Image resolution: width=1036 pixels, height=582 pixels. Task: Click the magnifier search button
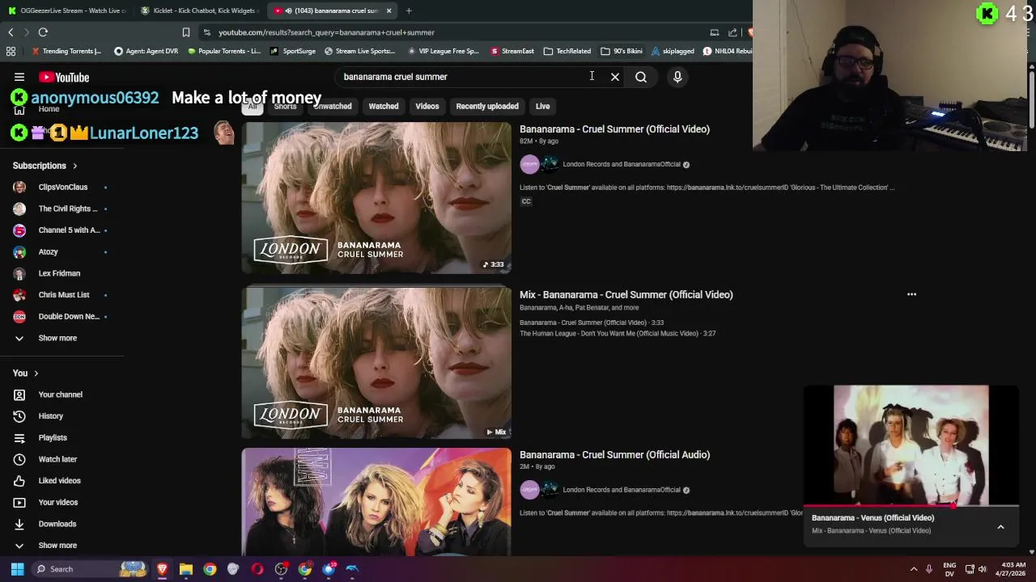[x=641, y=77]
